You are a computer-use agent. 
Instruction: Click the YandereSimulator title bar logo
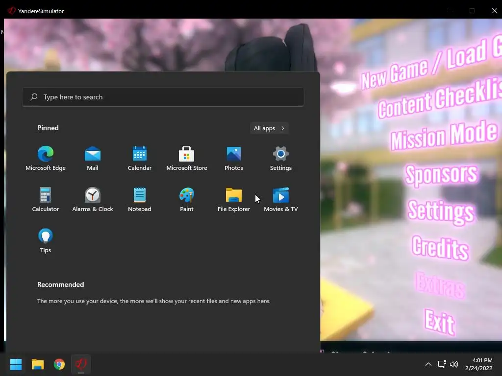(12, 11)
